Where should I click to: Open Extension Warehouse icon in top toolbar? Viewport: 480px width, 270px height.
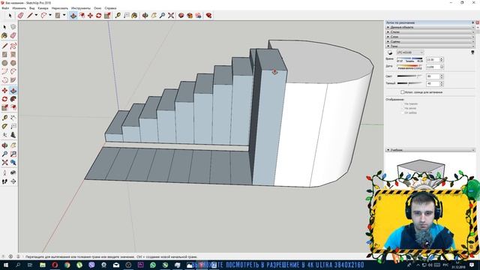tap(190, 15)
